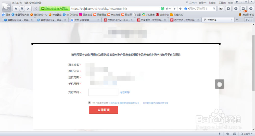The image size is (255, 136).
Task: Open the 天猫精选 bookmark
Action: (99, 14)
